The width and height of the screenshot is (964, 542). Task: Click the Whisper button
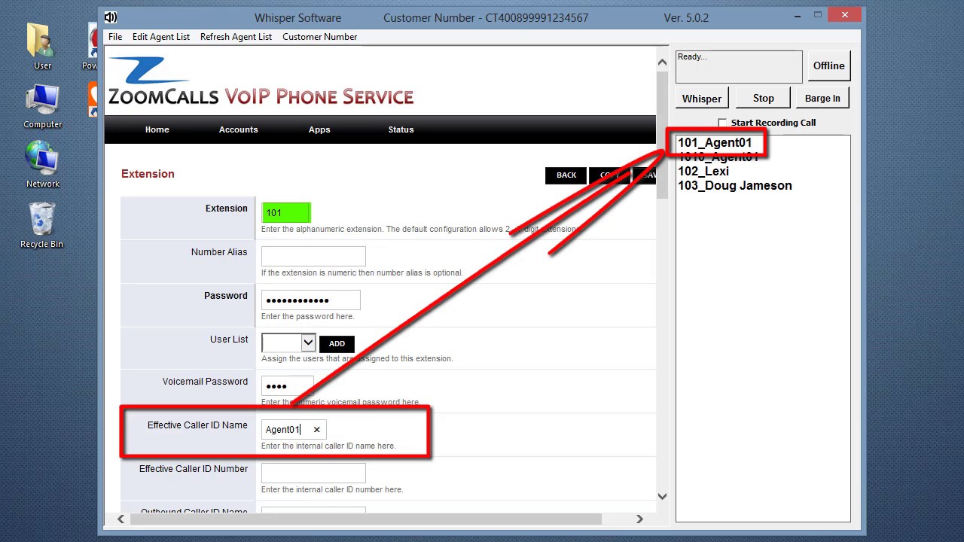pyautogui.click(x=701, y=99)
